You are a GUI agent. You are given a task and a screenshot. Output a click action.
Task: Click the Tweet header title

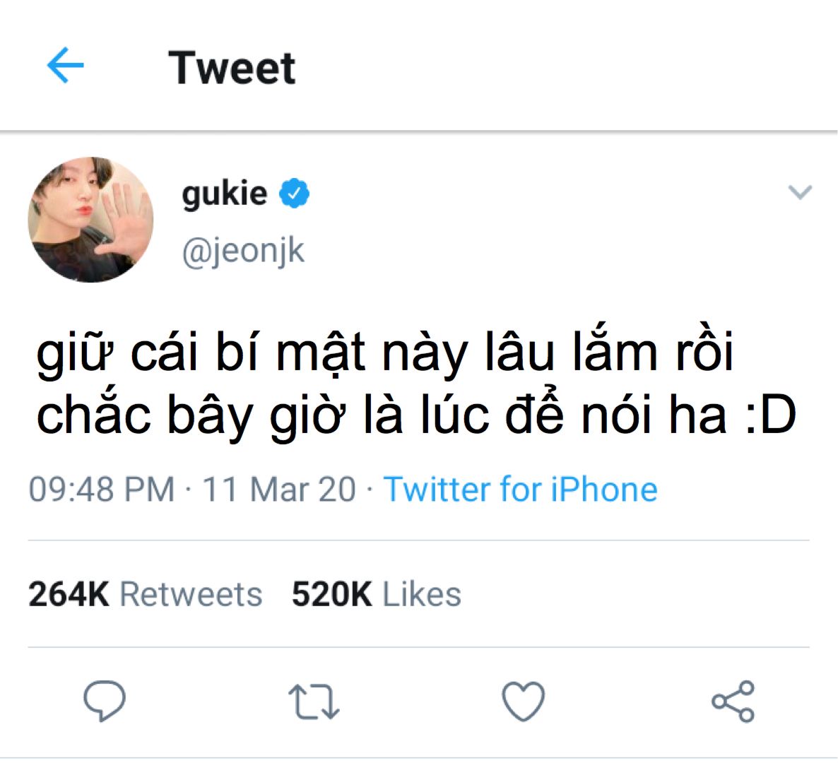[x=232, y=68]
